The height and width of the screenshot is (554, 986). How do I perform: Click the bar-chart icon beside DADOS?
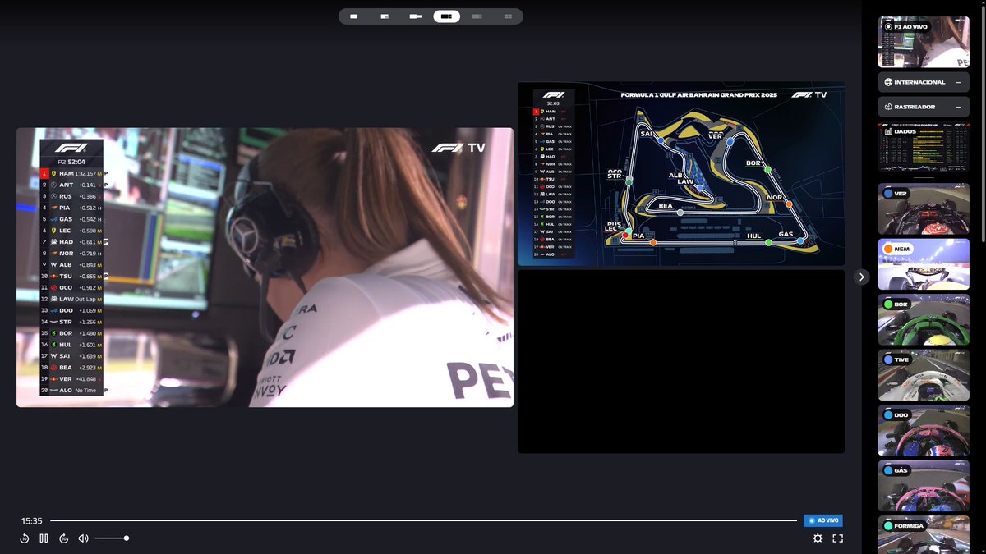point(887,130)
